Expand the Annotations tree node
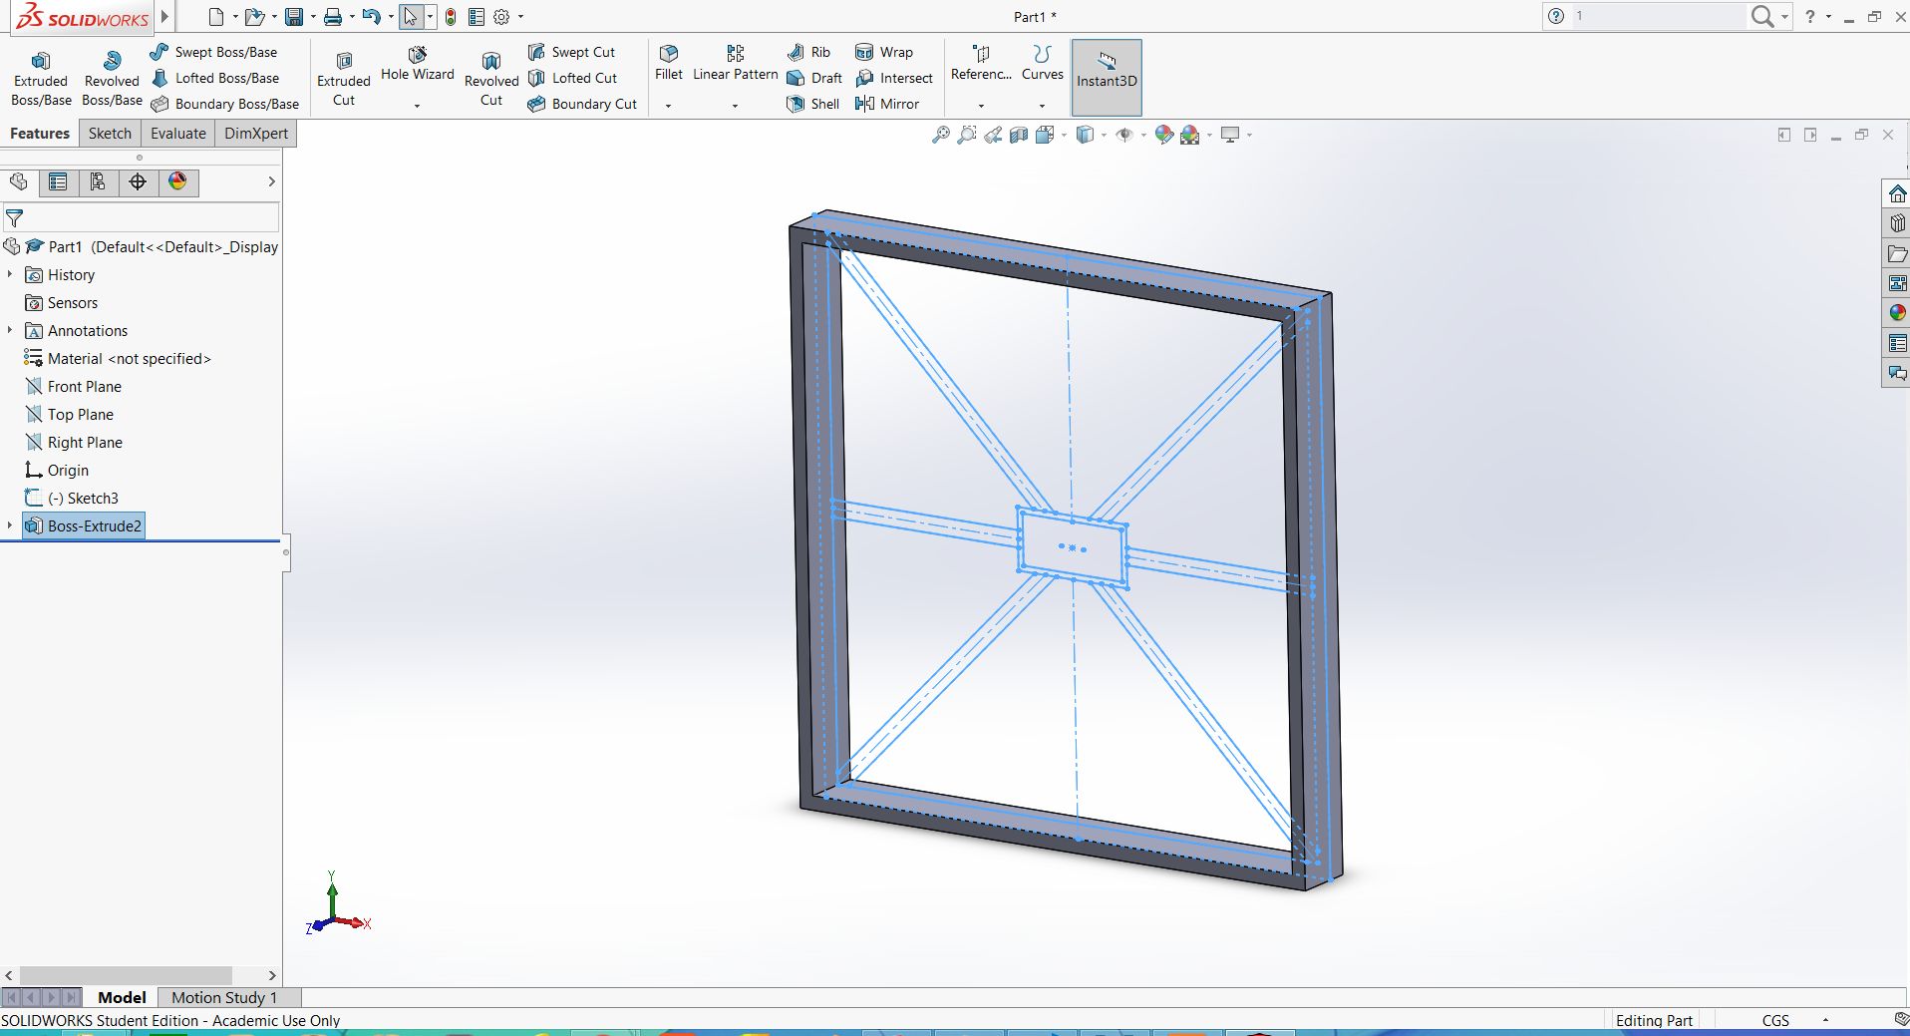1910x1036 pixels. pyautogui.click(x=10, y=330)
